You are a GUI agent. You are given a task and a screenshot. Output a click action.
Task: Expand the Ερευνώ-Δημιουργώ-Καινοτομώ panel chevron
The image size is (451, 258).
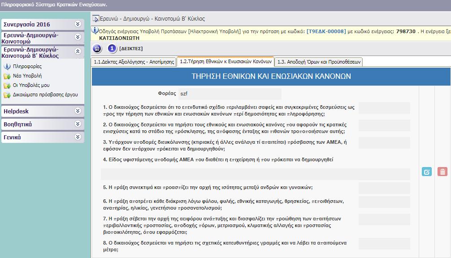tap(78, 37)
